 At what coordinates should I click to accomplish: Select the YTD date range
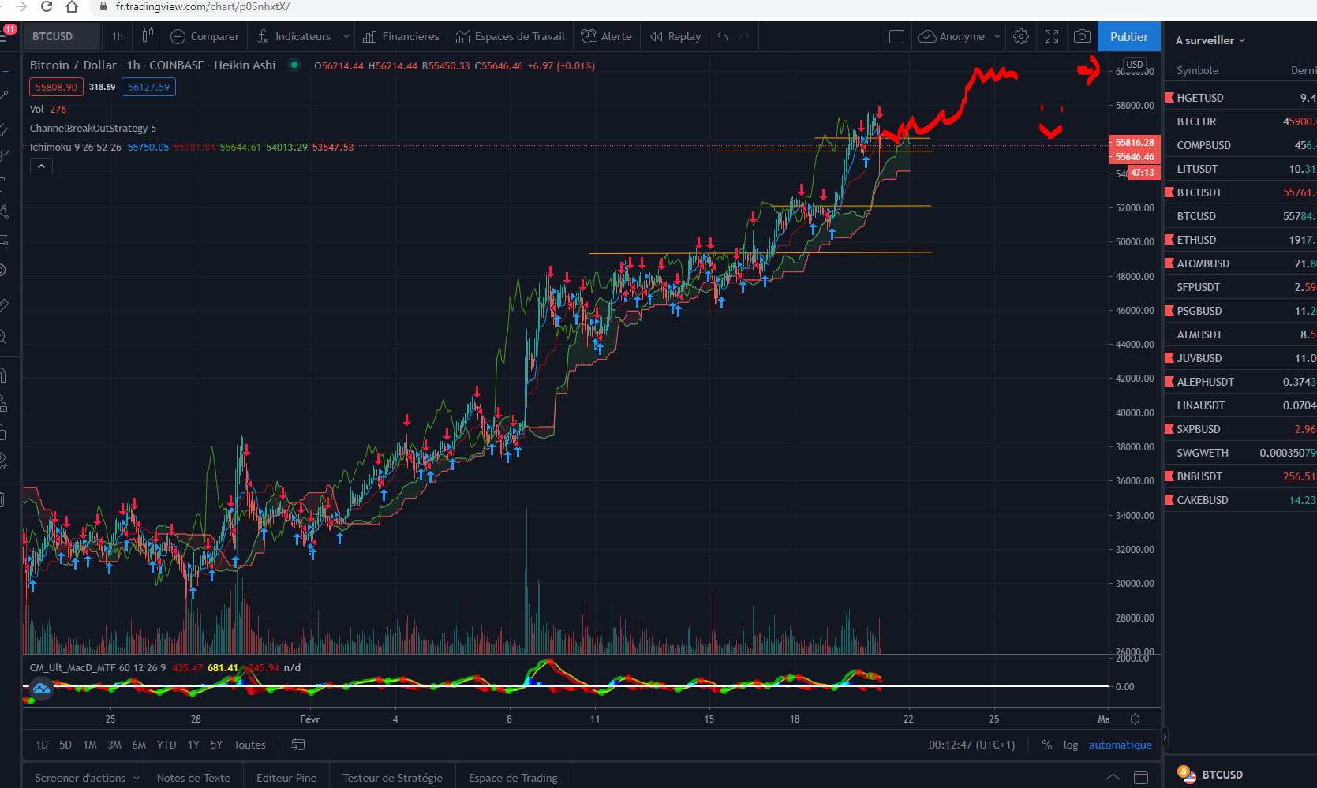[166, 745]
